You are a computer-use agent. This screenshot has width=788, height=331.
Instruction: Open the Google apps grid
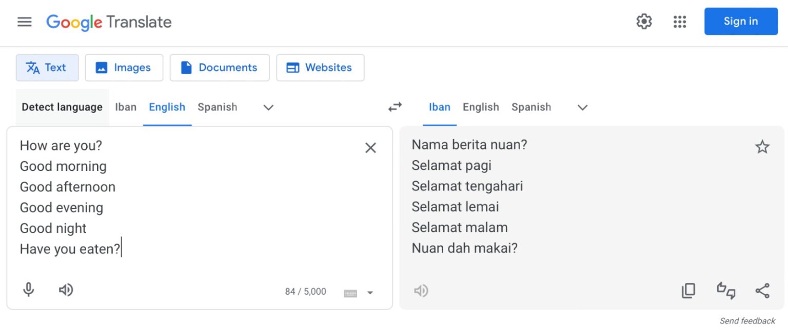coord(680,21)
